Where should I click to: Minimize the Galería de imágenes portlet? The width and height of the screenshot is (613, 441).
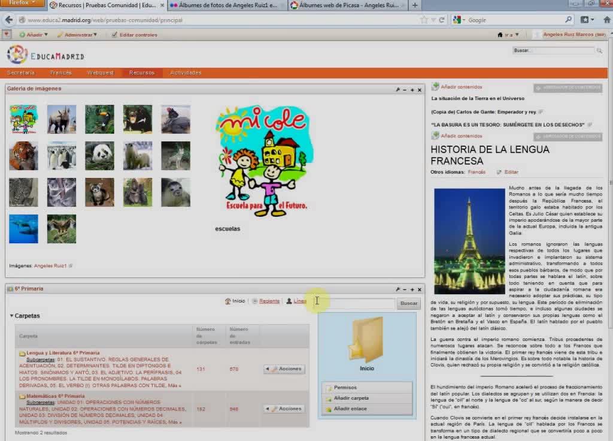click(x=405, y=89)
